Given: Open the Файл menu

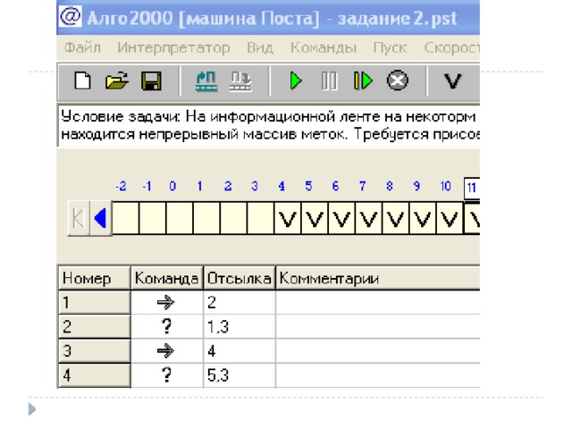Looking at the screenshot, I should click(82, 47).
